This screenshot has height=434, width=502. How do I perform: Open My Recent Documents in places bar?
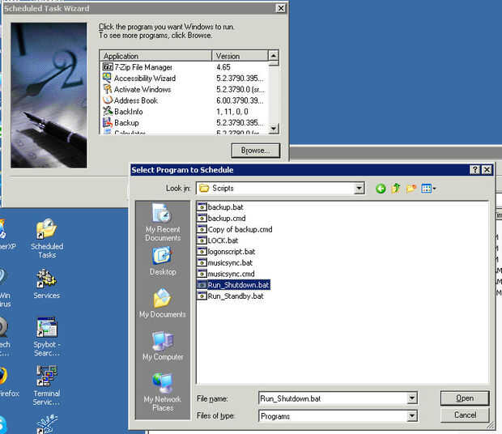[x=163, y=223]
